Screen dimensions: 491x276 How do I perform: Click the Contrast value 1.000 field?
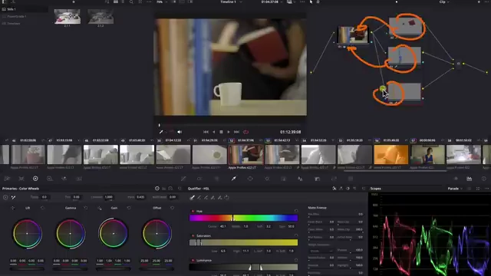click(x=109, y=197)
